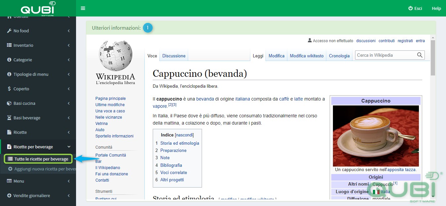Image resolution: width=446 pixels, height=206 pixels.
Task: Open the Una voce a caso link
Action: (x=110, y=111)
